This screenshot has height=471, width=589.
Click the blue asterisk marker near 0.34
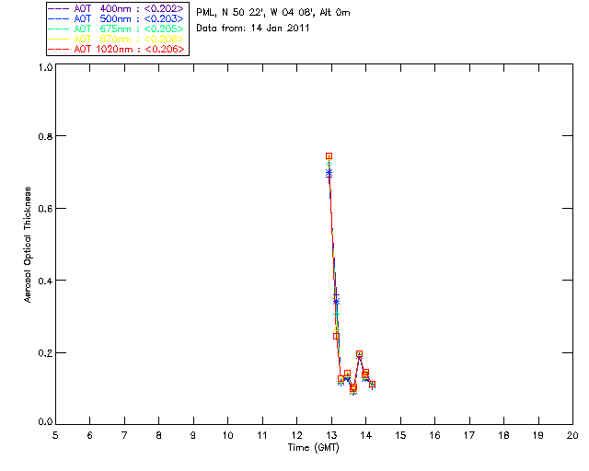pos(336,301)
